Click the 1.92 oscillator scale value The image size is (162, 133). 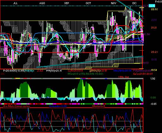click(153, 79)
